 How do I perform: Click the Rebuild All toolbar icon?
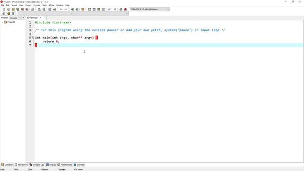[104, 9]
